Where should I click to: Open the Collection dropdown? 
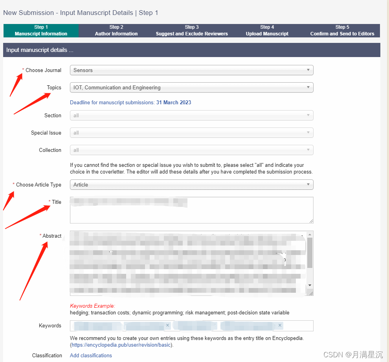191,150
